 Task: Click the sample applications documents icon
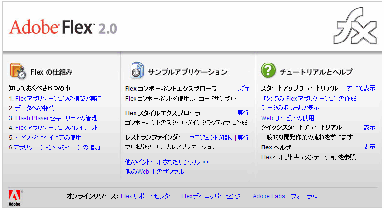[137, 70]
